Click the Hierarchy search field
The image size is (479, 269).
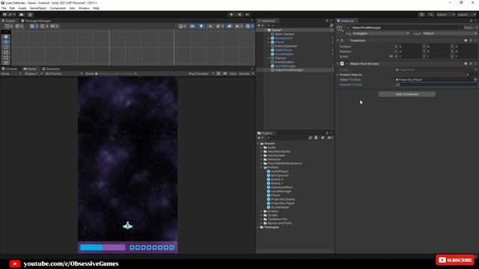298,25
